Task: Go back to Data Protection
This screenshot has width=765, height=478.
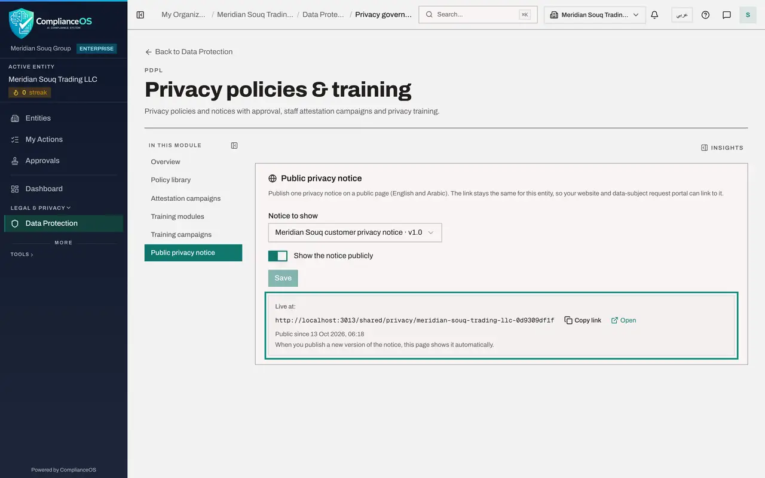Action: [189, 52]
